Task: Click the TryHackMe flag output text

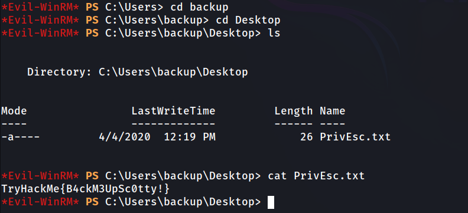Action: (x=85, y=189)
